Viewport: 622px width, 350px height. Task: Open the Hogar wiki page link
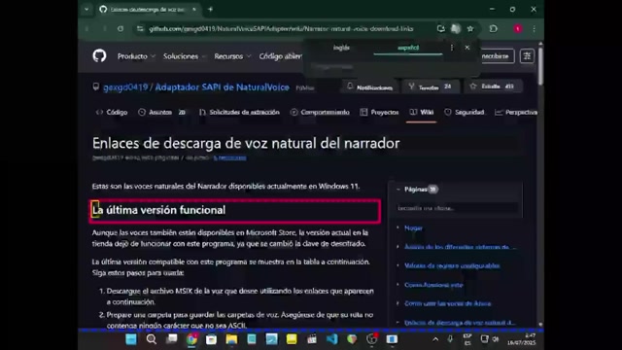click(413, 227)
